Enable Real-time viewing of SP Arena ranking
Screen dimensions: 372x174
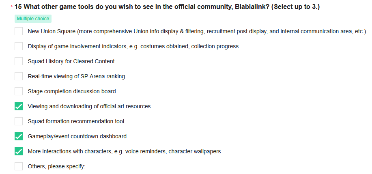pos(19,76)
